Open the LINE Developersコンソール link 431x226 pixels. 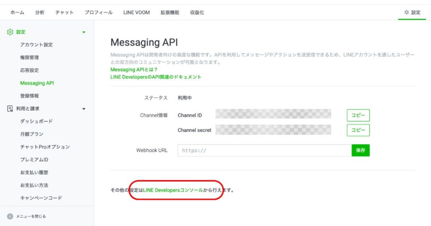173,190
